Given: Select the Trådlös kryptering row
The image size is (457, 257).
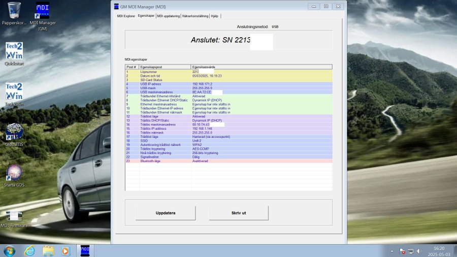Looking at the screenshot, I should tap(229, 149).
